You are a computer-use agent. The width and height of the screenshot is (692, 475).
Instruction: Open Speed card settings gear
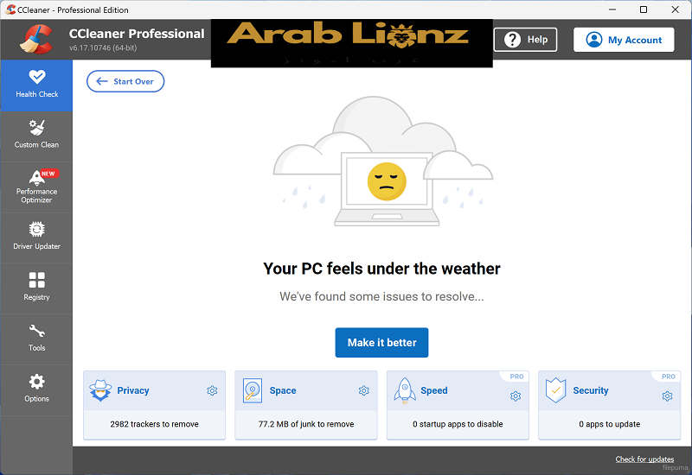click(x=516, y=396)
